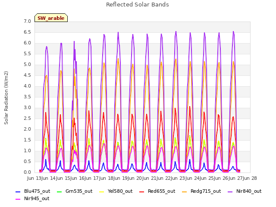Click the Jun 13 x-axis tick label

34,178
